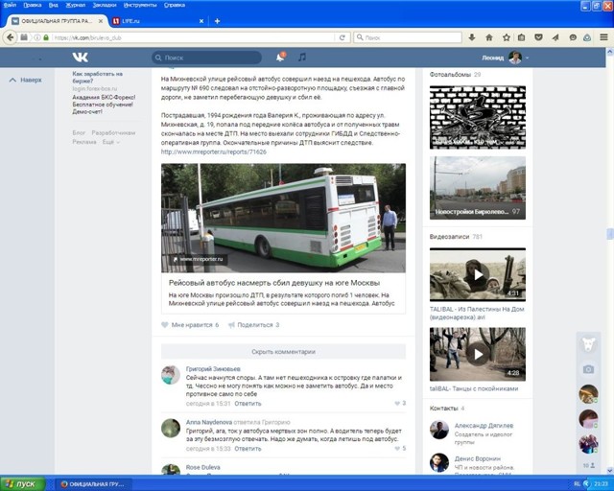Play the TALIBAL Из Палестины video
Image resolution: width=614 pixels, height=491 pixels.
point(478,274)
